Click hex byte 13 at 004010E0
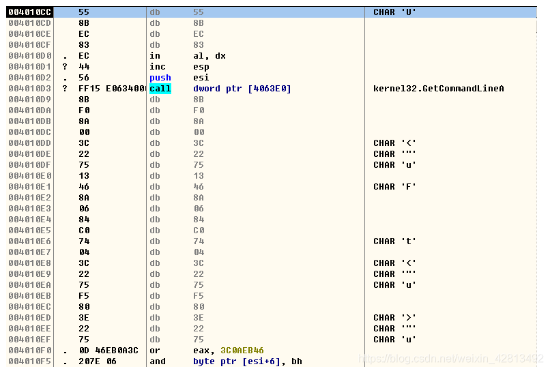550x371 pixels. [84, 176]
